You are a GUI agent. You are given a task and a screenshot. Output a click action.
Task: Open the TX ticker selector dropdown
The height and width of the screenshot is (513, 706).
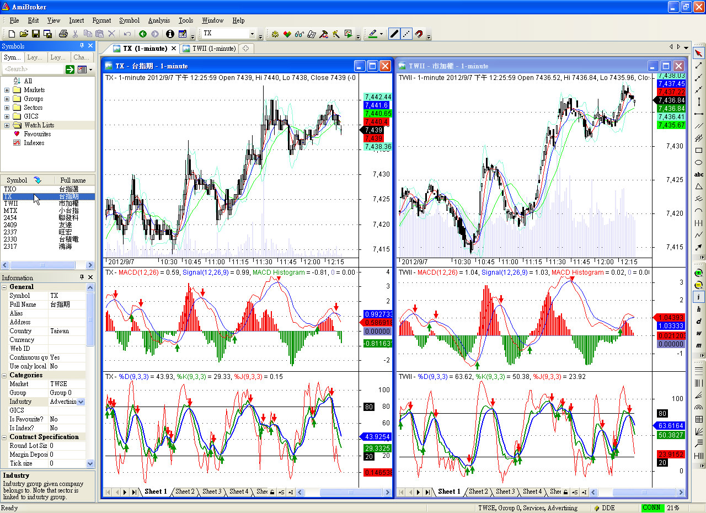tap(252, 34)
